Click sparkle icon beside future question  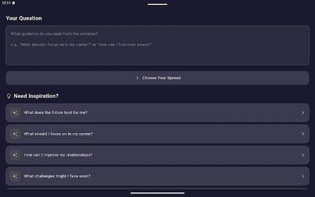coord(15,113)
